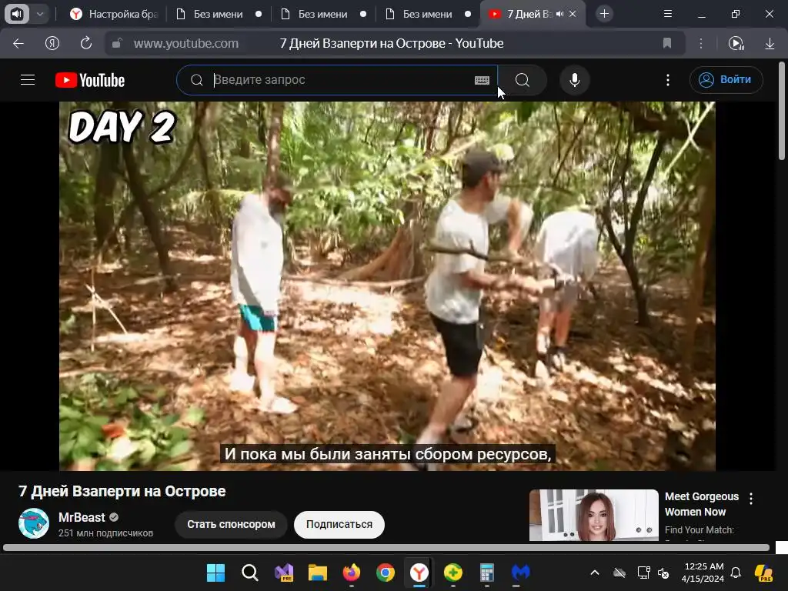Click Подписаться subscribe button
This screenshot has height=591, width=788.
(x=339, y=524)
